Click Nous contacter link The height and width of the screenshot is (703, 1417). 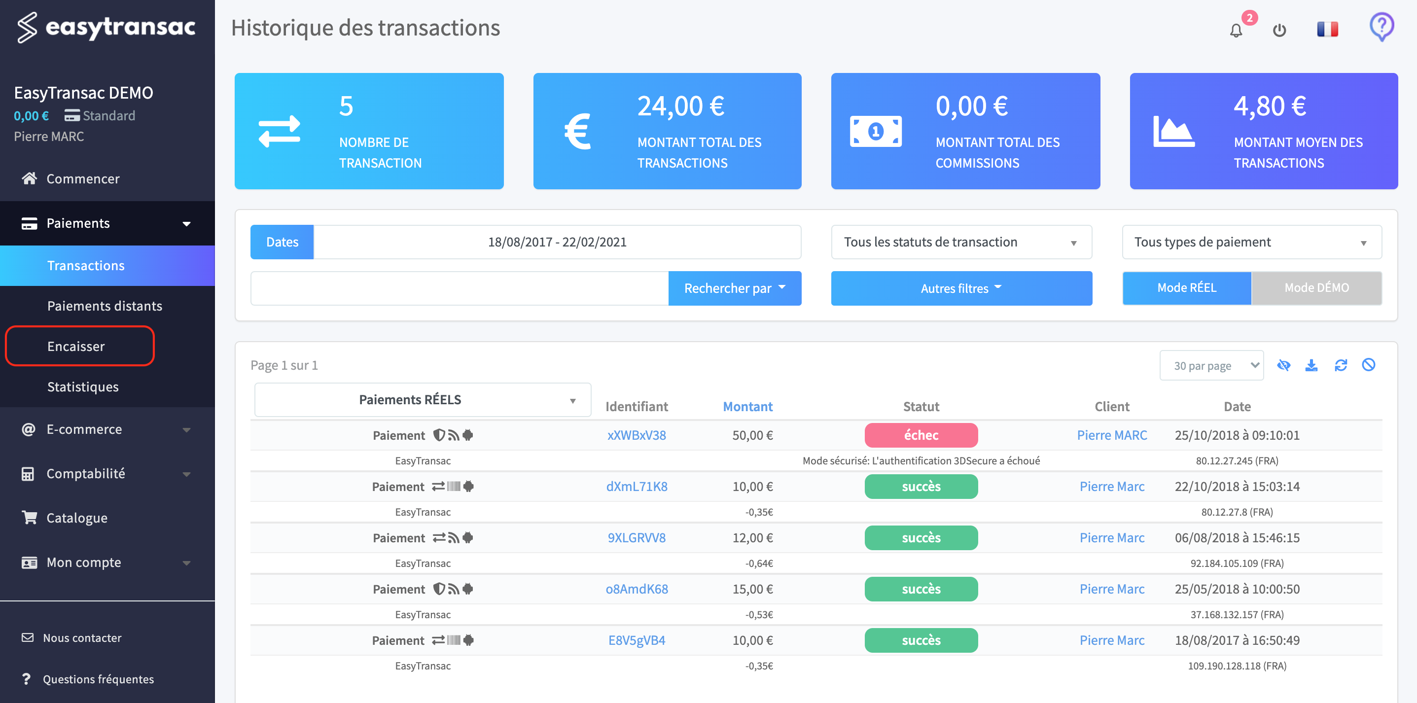tap(82, 637)
